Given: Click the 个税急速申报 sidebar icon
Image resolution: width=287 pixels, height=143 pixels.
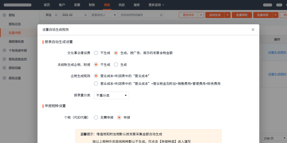Looking at the screenshot, I should tap(4, 50).
